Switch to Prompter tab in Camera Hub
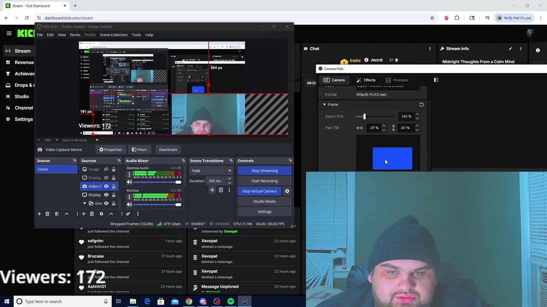 point(397,80)
